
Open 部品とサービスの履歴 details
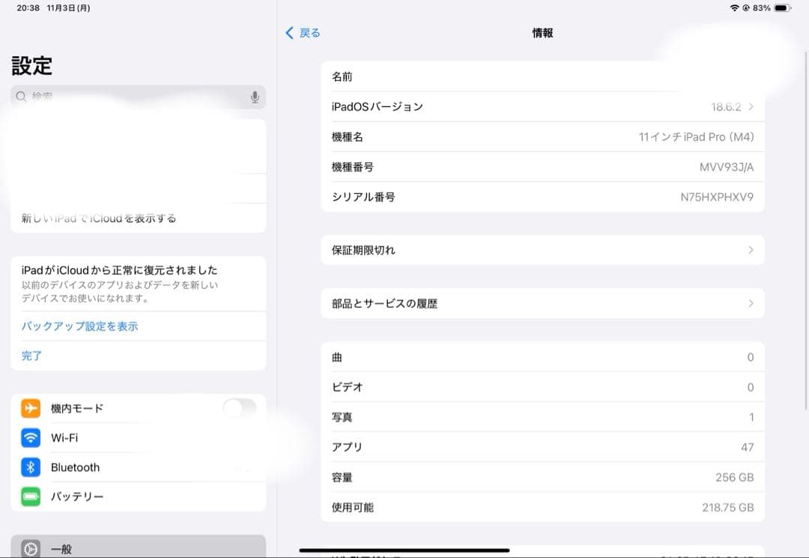coord(751,303)
